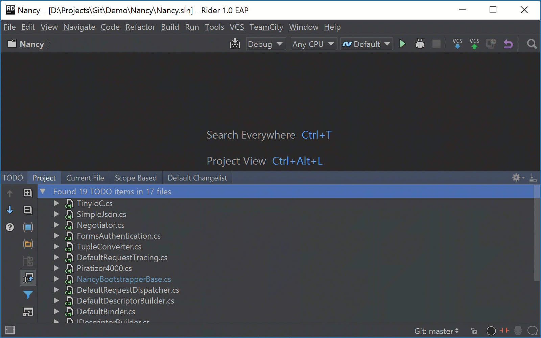Open the Debug configuration dropdown
Viewport: 541px width, 338px height.
266,44
